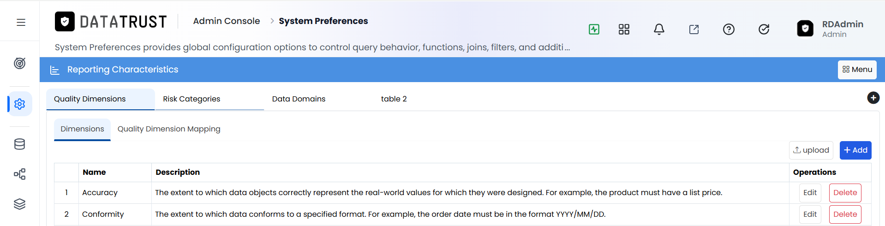This screenshot has width=885, height=226.
Task: Open the apps grid icon in header
Action: pyautogui.click(x=624, y=30)
